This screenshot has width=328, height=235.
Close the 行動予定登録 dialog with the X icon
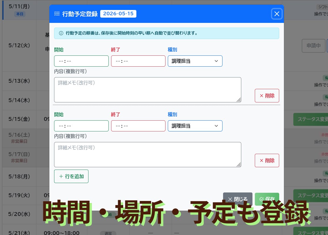pos(277,14)
